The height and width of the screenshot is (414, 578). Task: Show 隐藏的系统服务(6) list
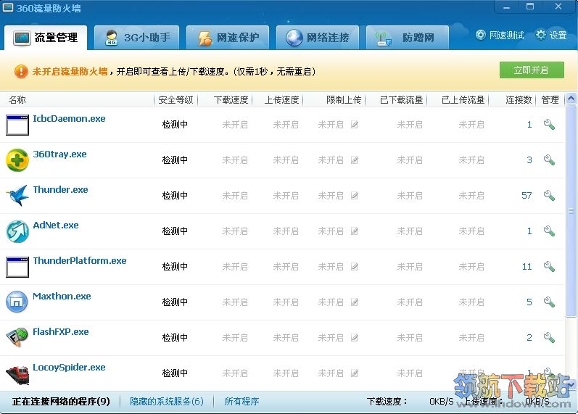coord(167,401)
